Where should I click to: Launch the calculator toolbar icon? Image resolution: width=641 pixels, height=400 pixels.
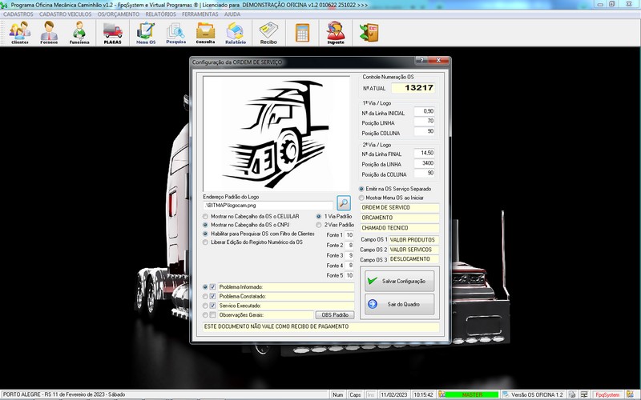303,32
